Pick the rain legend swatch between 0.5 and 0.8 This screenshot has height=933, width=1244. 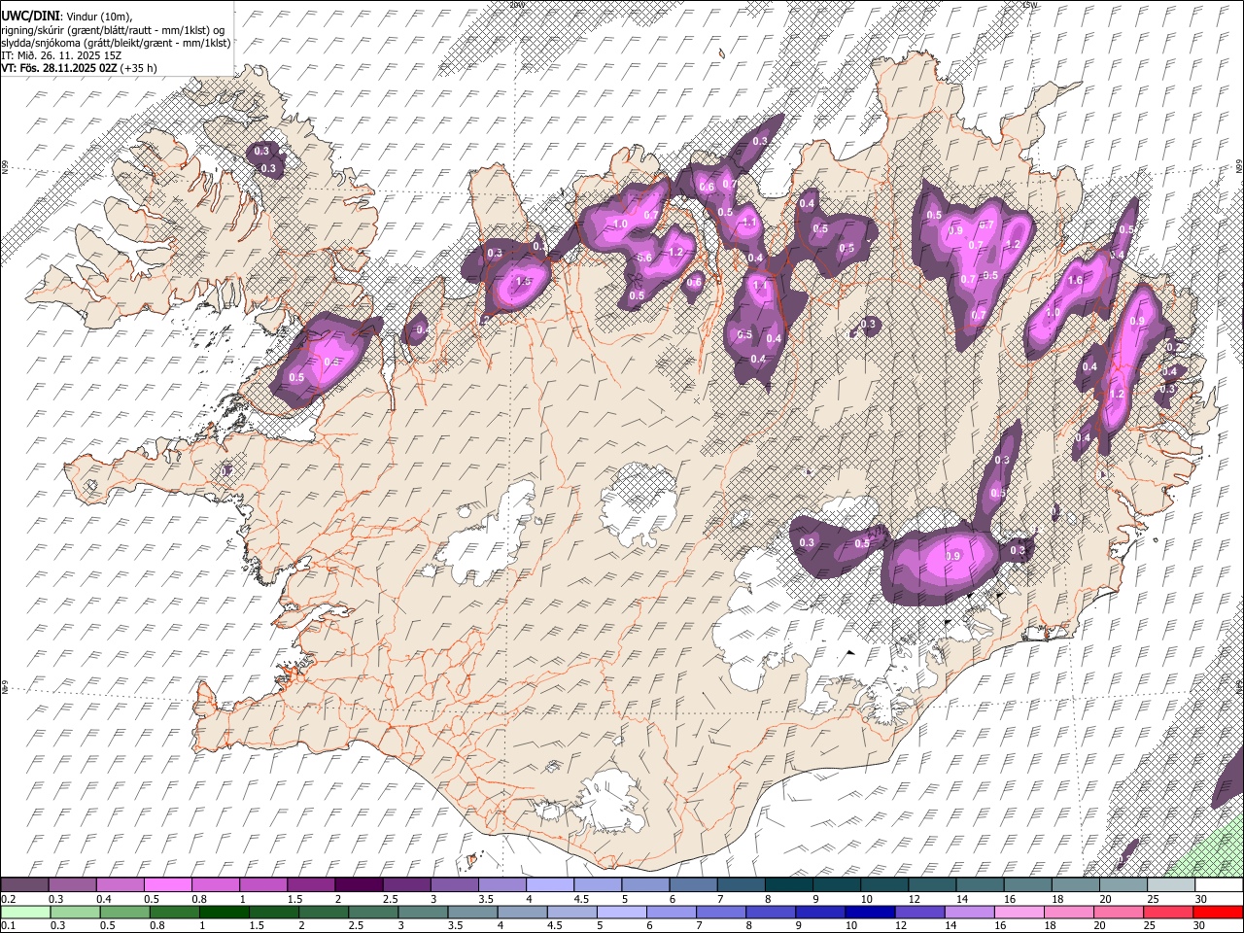click(x=124, y=912)
